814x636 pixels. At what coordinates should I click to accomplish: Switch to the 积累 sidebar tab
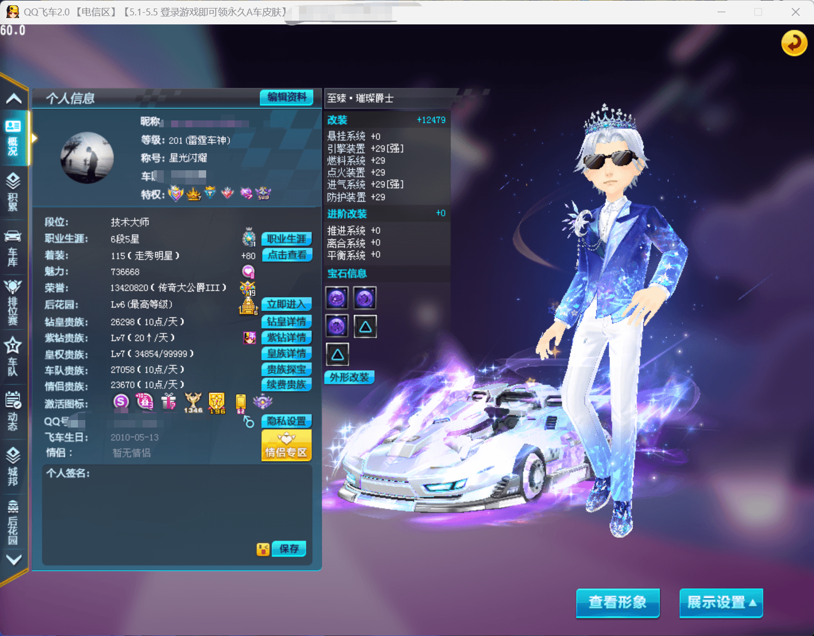(x=13, y=192)
